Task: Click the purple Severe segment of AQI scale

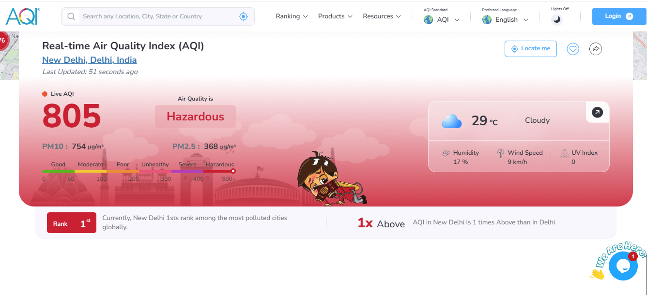Action: tap(187, 171)
